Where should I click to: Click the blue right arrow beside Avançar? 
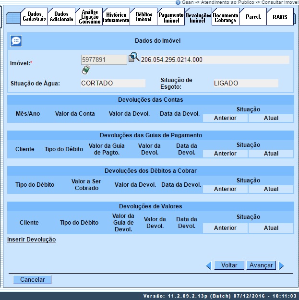point(281,265)
